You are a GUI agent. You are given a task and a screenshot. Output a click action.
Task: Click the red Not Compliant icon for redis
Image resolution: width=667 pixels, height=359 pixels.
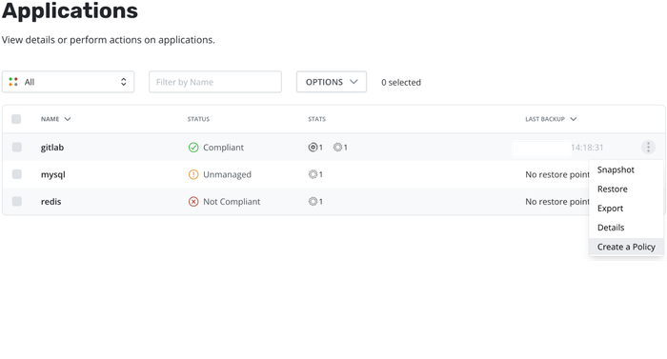click(193, 202)
